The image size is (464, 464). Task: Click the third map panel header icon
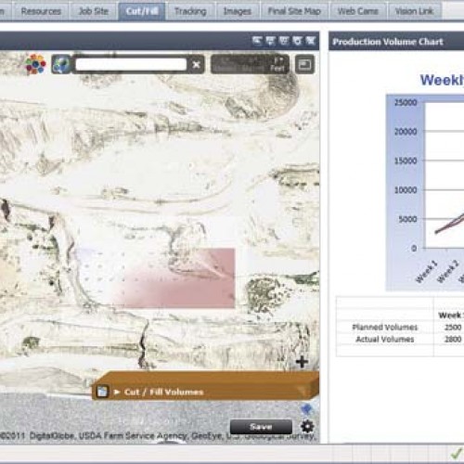(x=284, y=41)
